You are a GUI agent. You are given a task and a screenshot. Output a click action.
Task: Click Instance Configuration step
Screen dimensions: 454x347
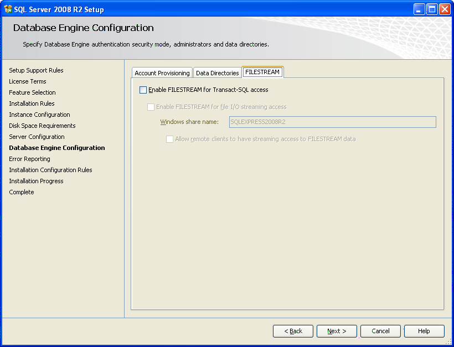coord(39,115)
